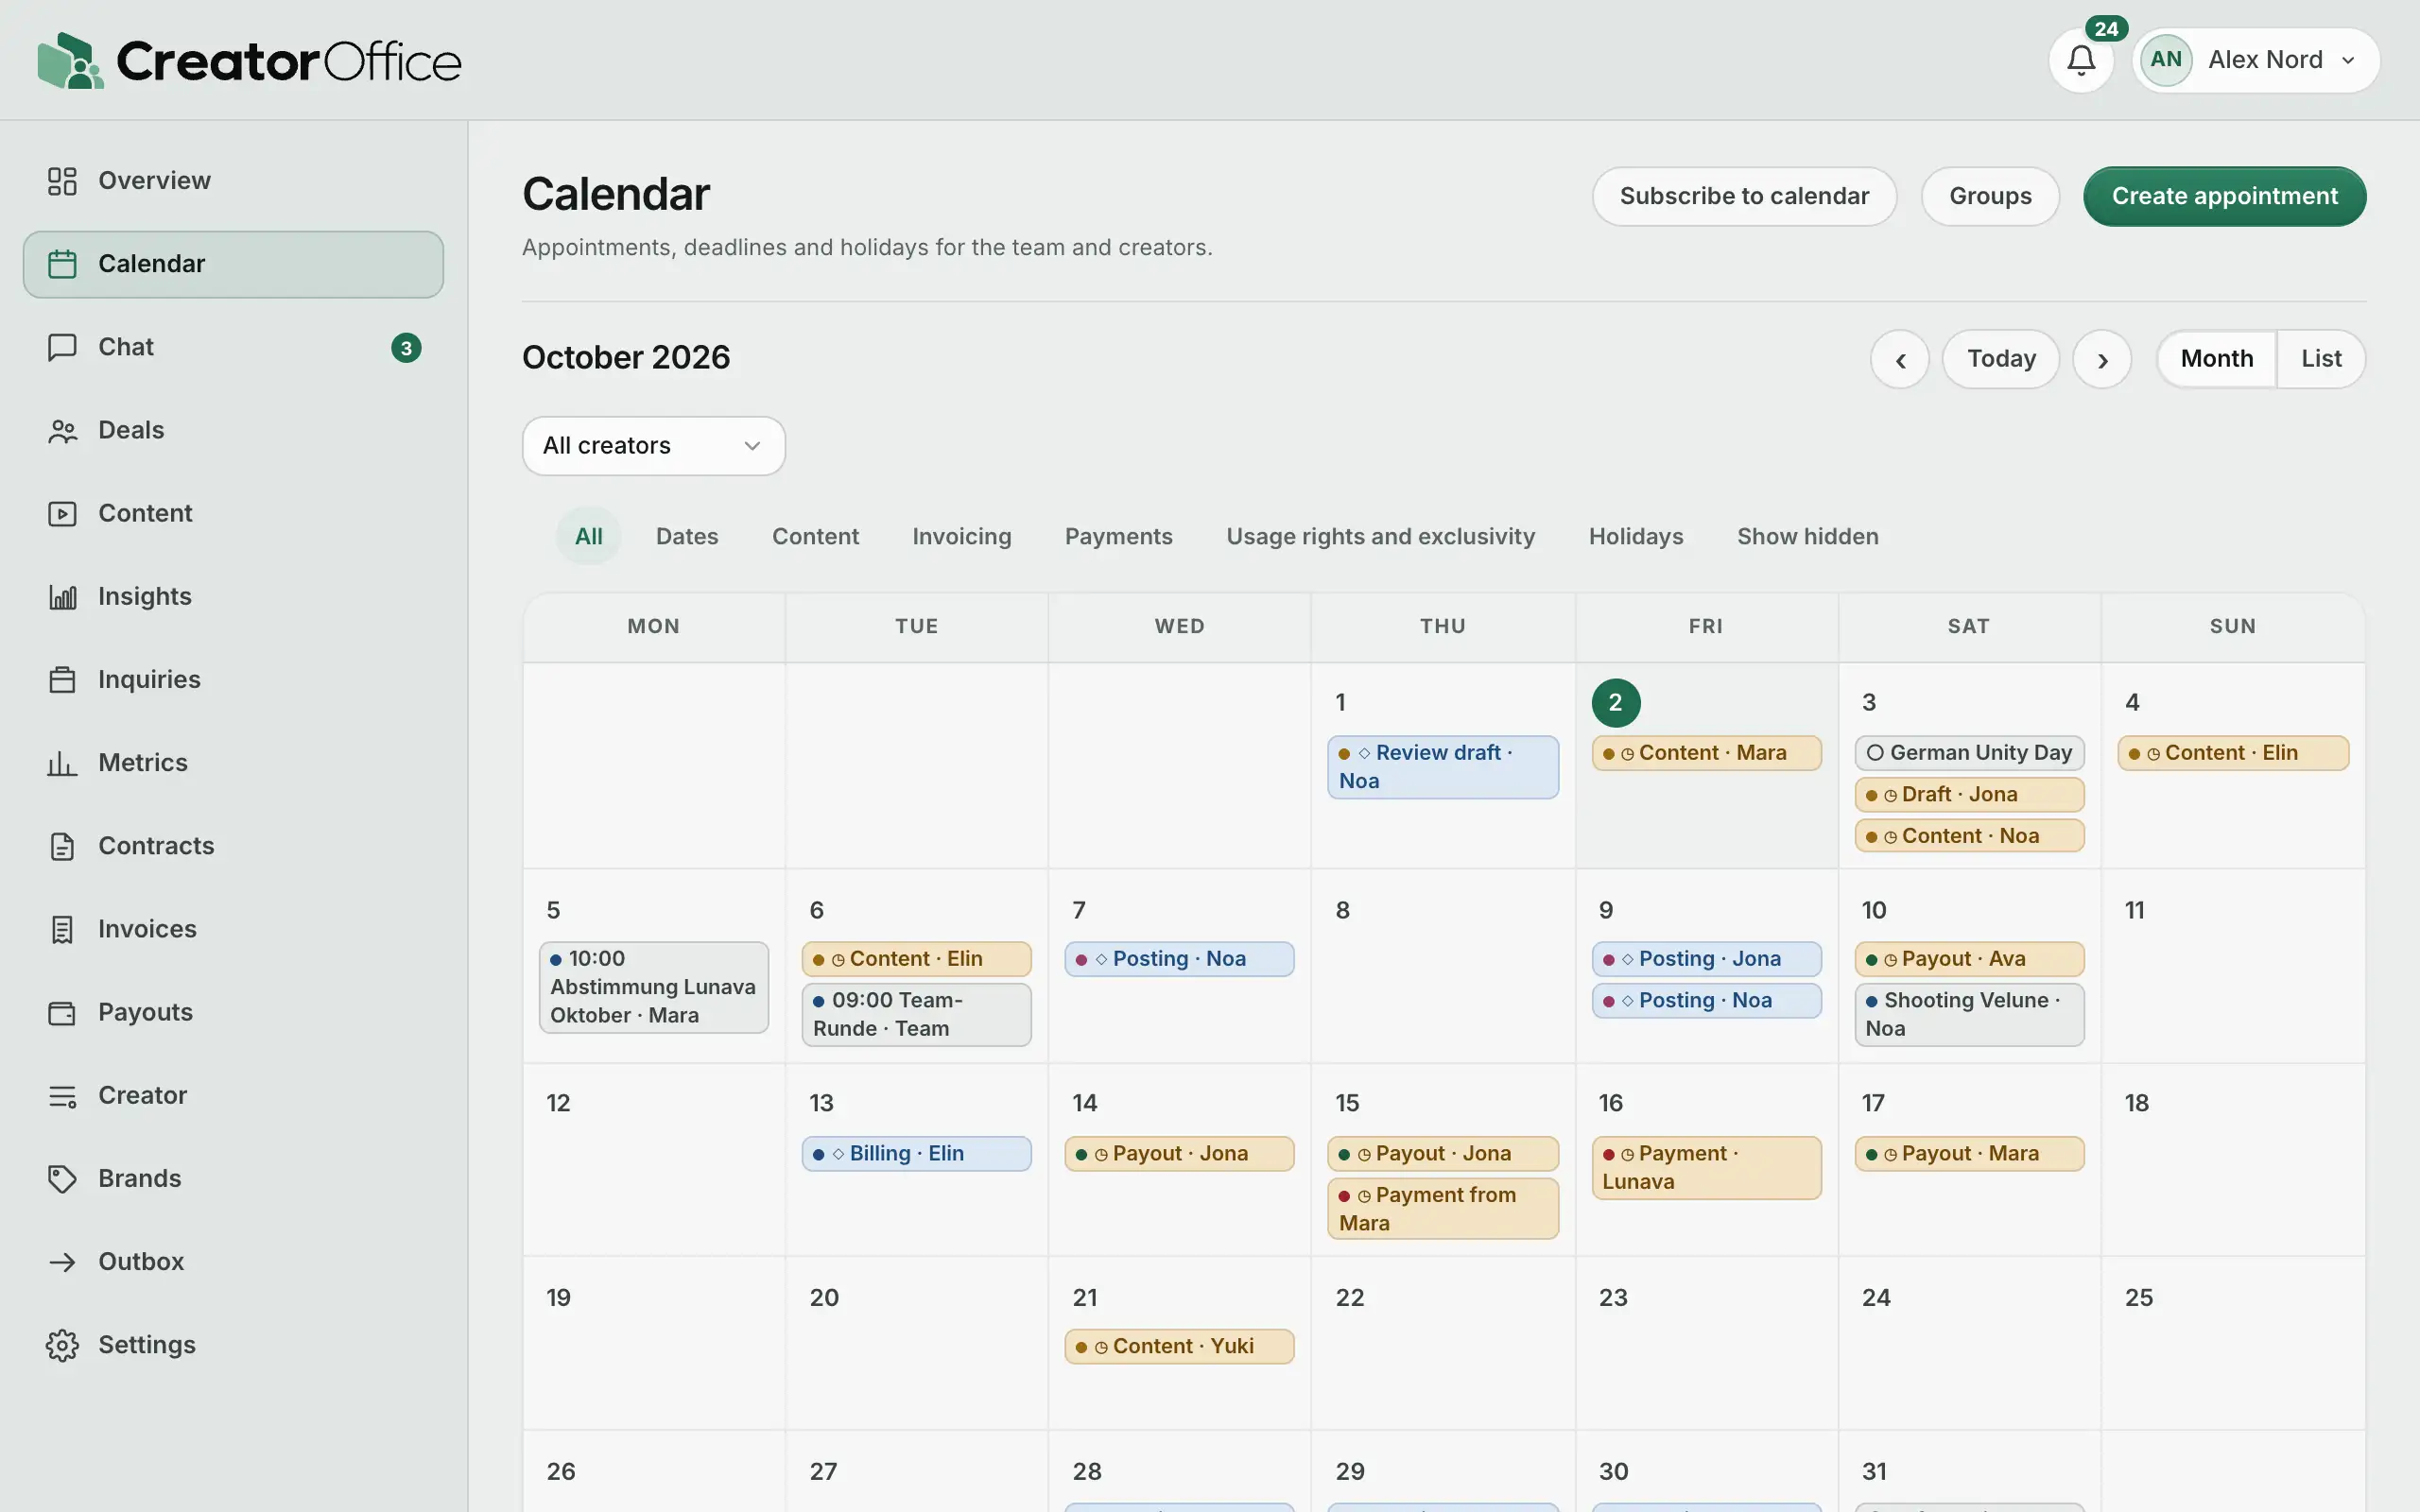Click the Deals people icon
Image resolution: width=2420 pixels, height=1512 pixels.
pos(62,430)
